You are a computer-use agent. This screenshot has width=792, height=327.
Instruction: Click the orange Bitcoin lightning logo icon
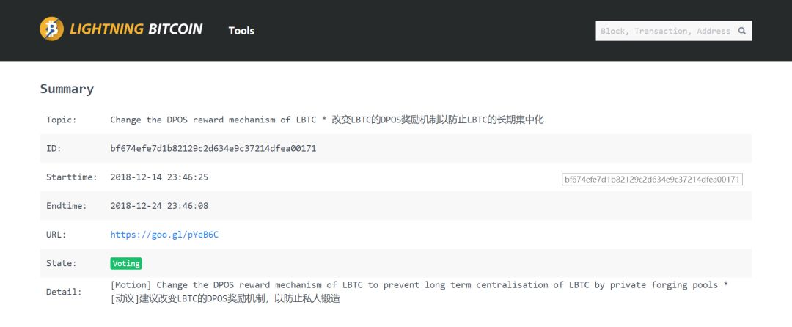coord(51,29)
